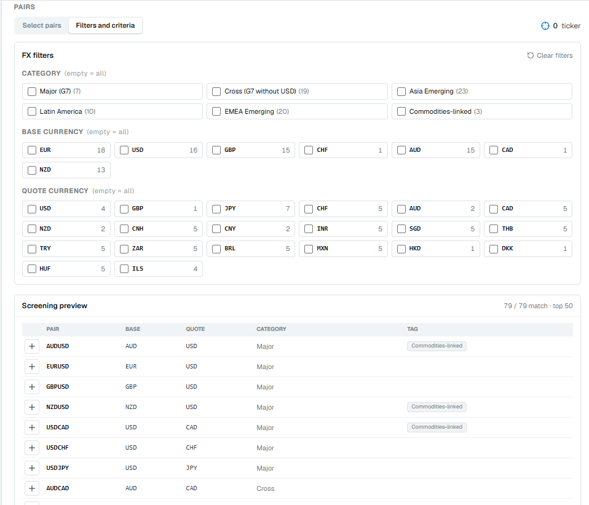This screenshot has width=589, height=505.
Task: Add USDCAD pair with plus icon
Action: click(32, 427)
